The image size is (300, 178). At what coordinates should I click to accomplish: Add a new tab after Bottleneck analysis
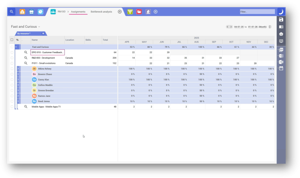(x=119, y=12)
